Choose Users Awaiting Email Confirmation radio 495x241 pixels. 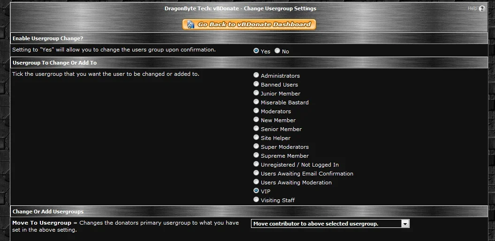[256, 173]
